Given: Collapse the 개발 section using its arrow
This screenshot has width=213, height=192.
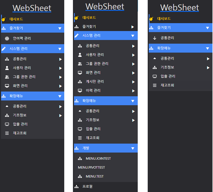Looking at the screenshot, I should coord(133,148).
